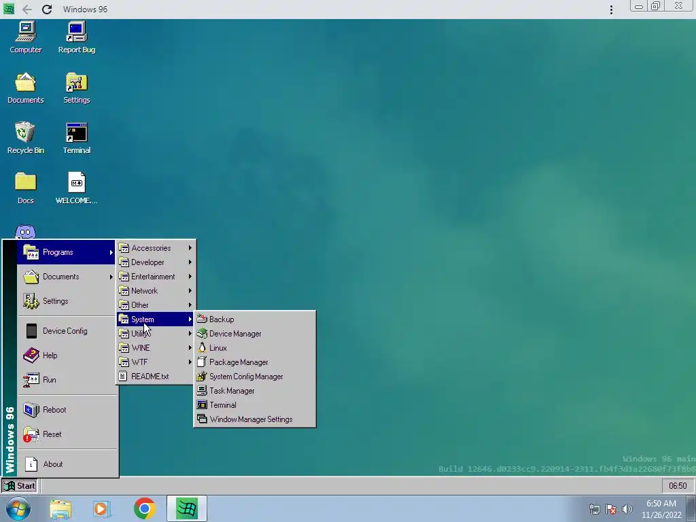Open System Config Manager
The image size is (696, 522).
[255, 377]
